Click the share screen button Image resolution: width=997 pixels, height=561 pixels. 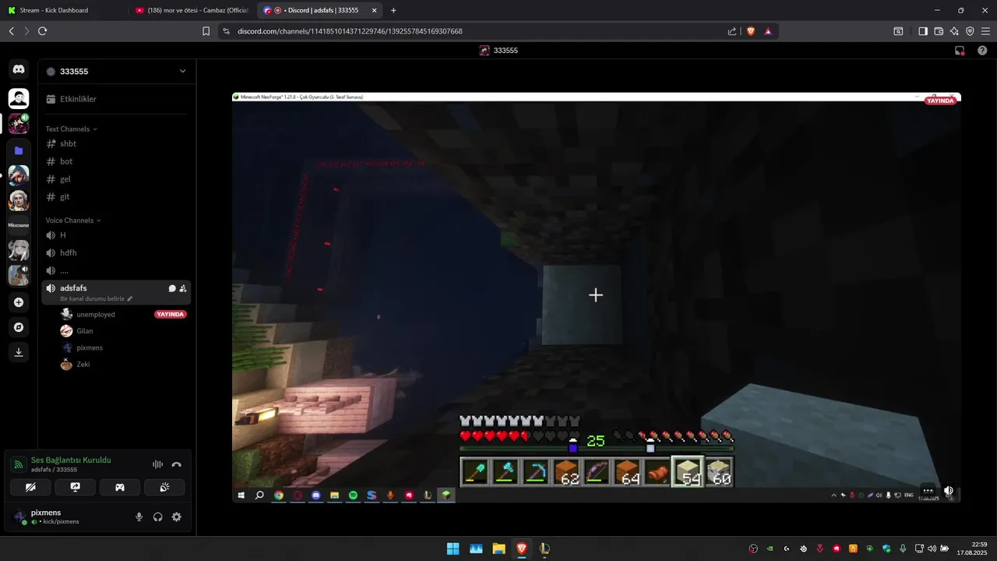click(x=76, y=487)
